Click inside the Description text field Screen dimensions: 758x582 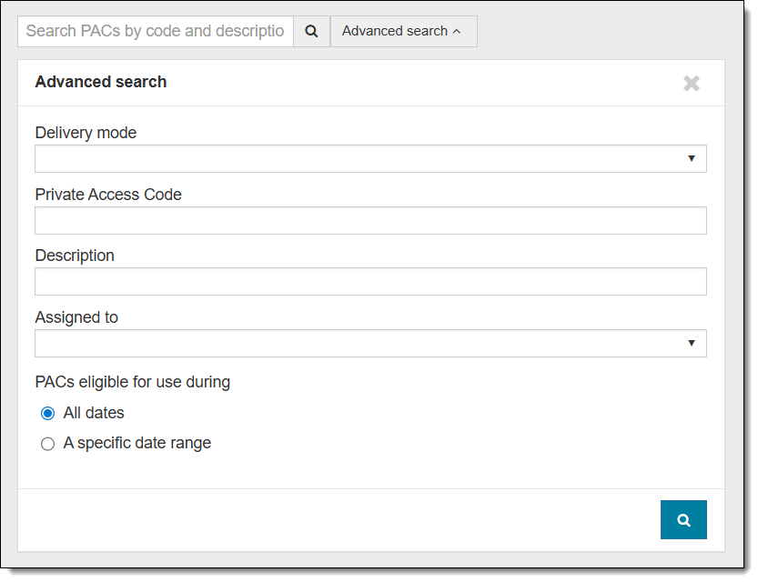tap(370, 282)
